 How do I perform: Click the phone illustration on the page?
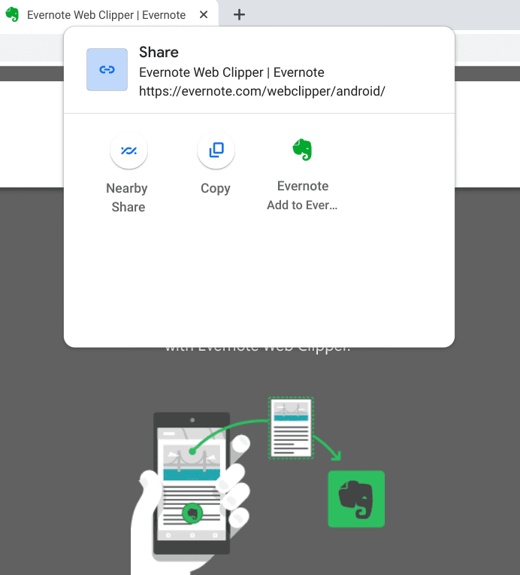(x=192, y=483)
